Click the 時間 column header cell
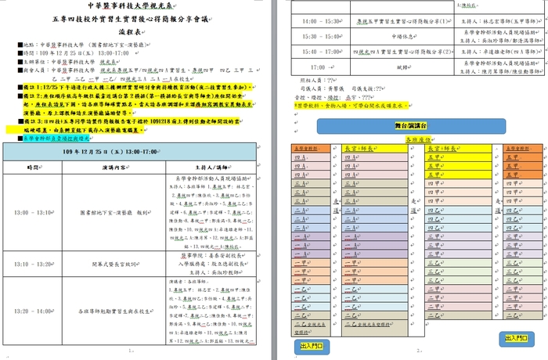548x360 pixels. 33,167
